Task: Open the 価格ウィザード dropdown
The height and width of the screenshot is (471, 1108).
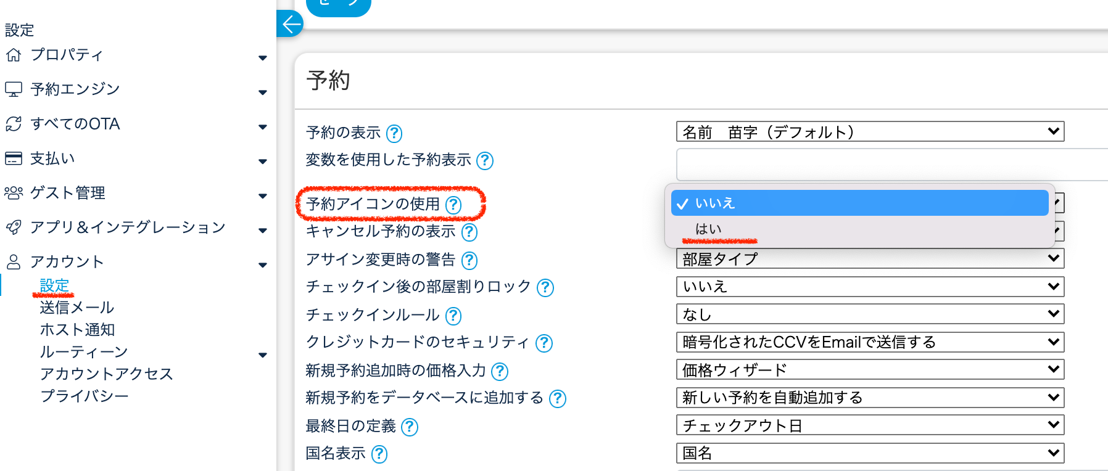Action: pos(870,370)
